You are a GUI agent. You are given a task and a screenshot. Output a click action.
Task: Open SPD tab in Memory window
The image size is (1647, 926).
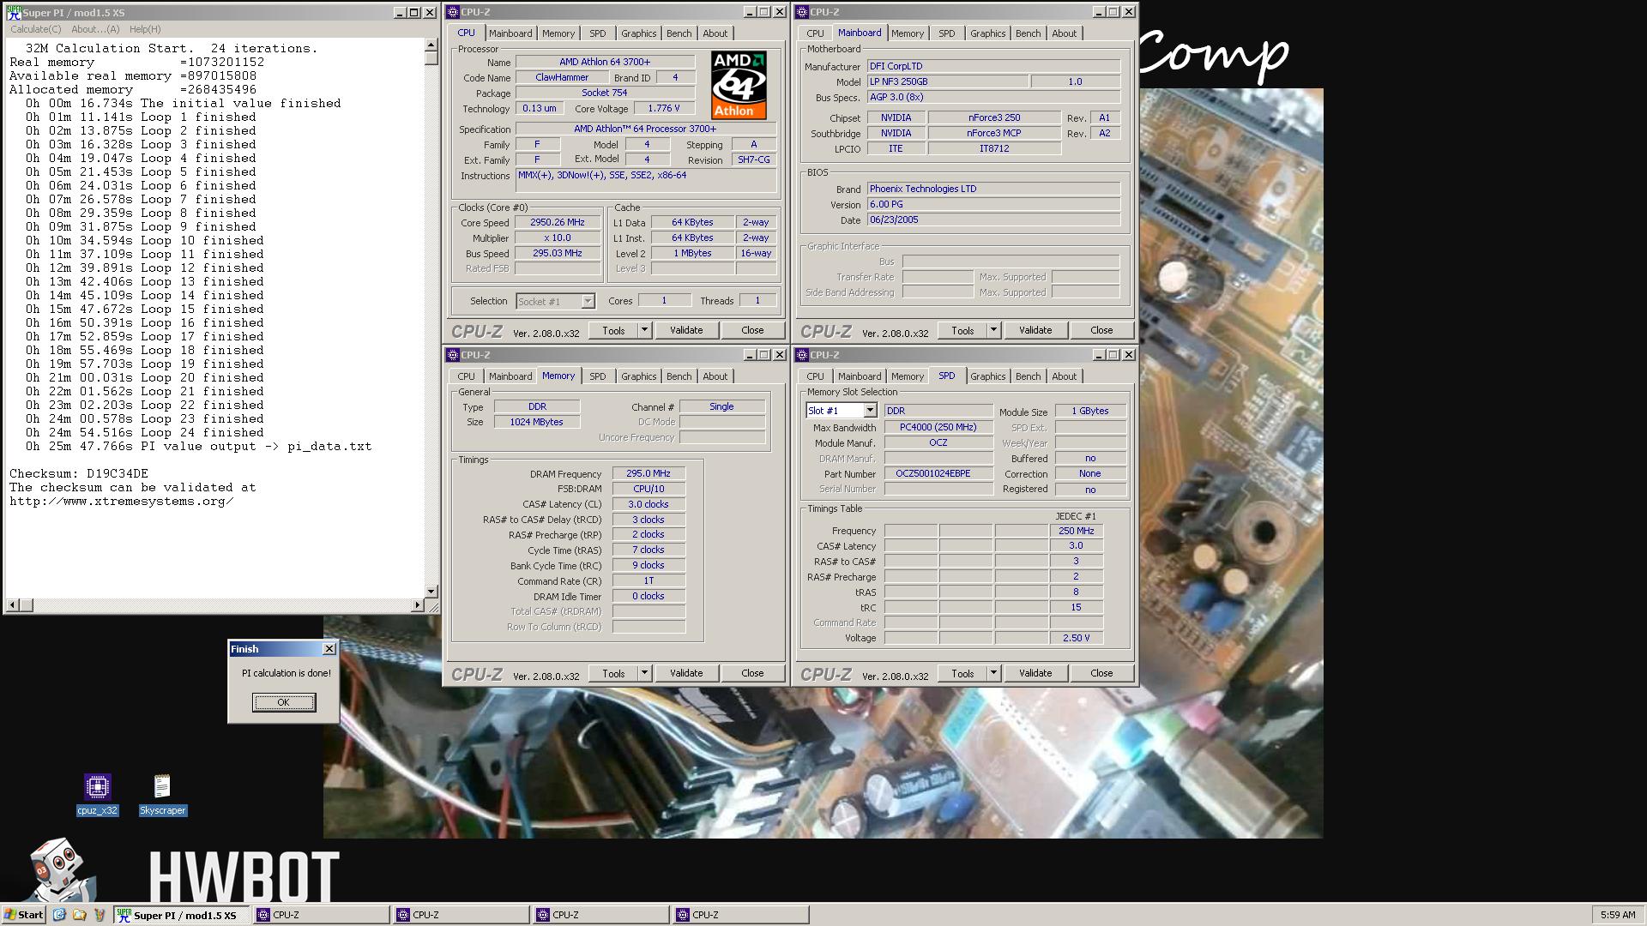point(597,376)
